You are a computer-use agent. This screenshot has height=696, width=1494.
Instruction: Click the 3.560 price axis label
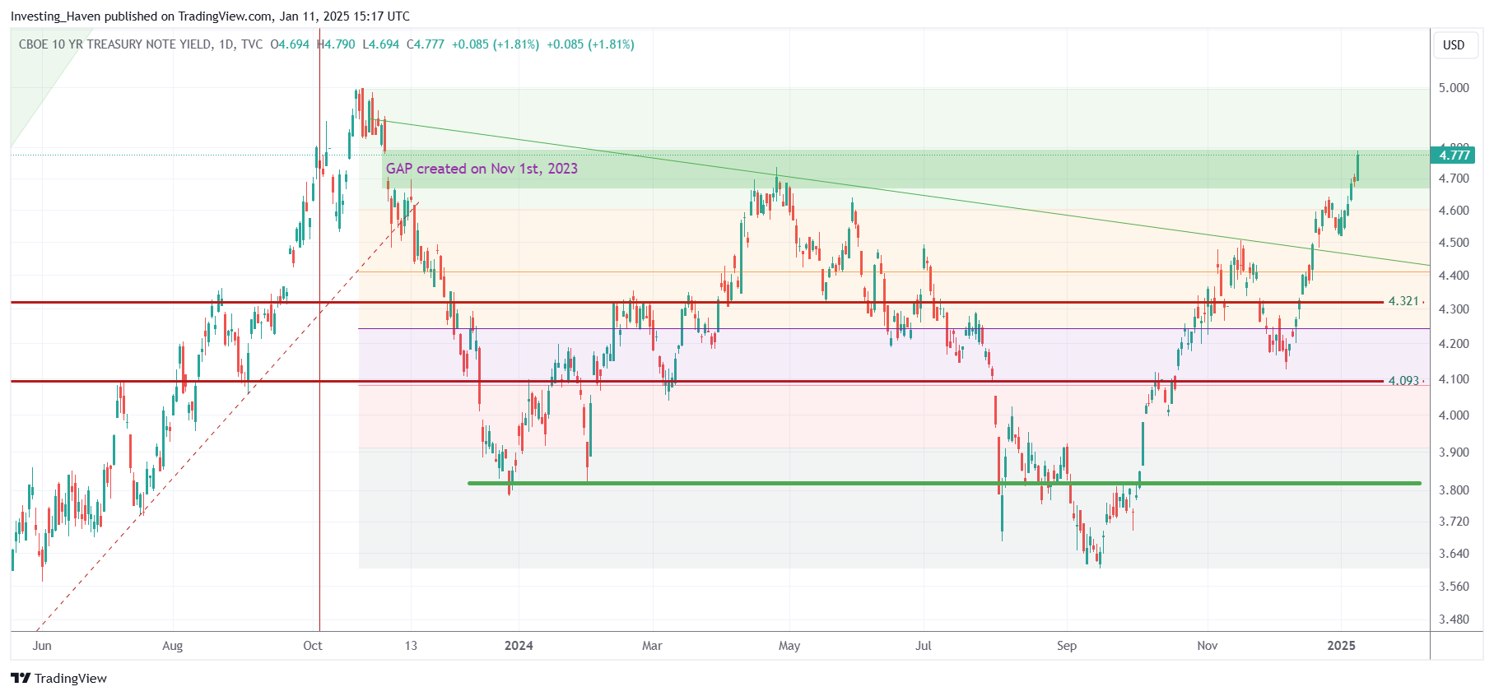1454,587
